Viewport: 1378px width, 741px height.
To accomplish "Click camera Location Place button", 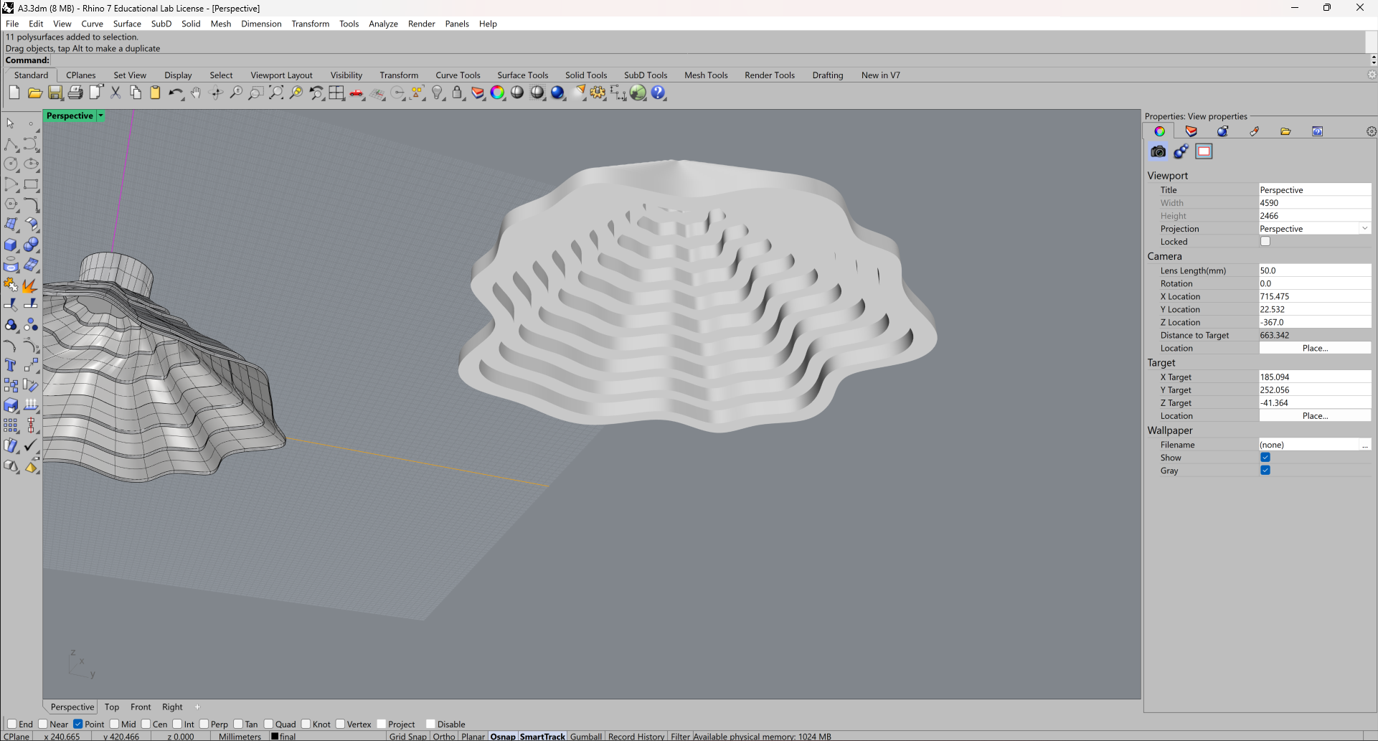I will (x=1315, y=348).
